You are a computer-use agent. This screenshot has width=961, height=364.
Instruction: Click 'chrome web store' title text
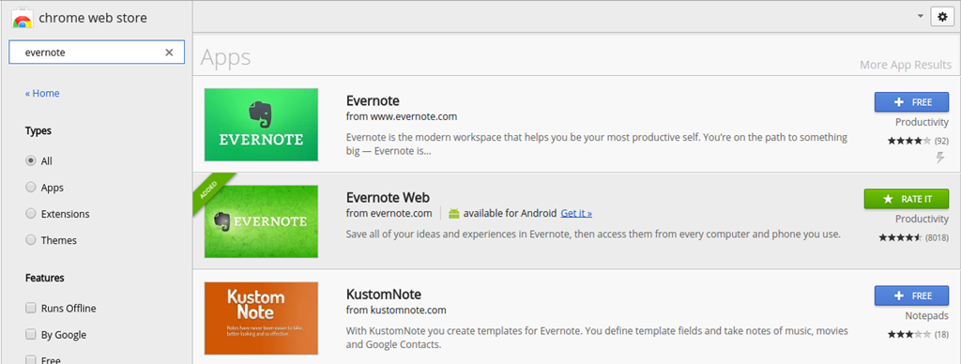point(93,19)
